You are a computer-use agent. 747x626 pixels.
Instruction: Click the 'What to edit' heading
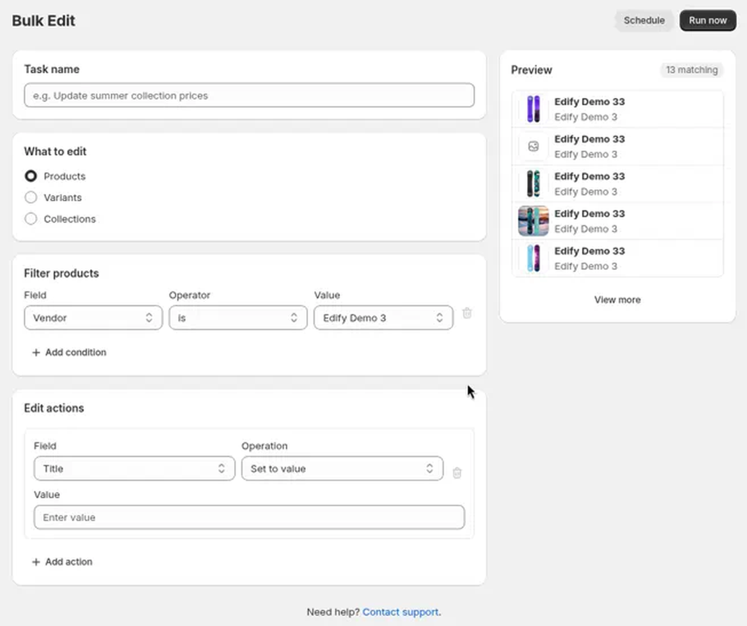coord(55,151)
